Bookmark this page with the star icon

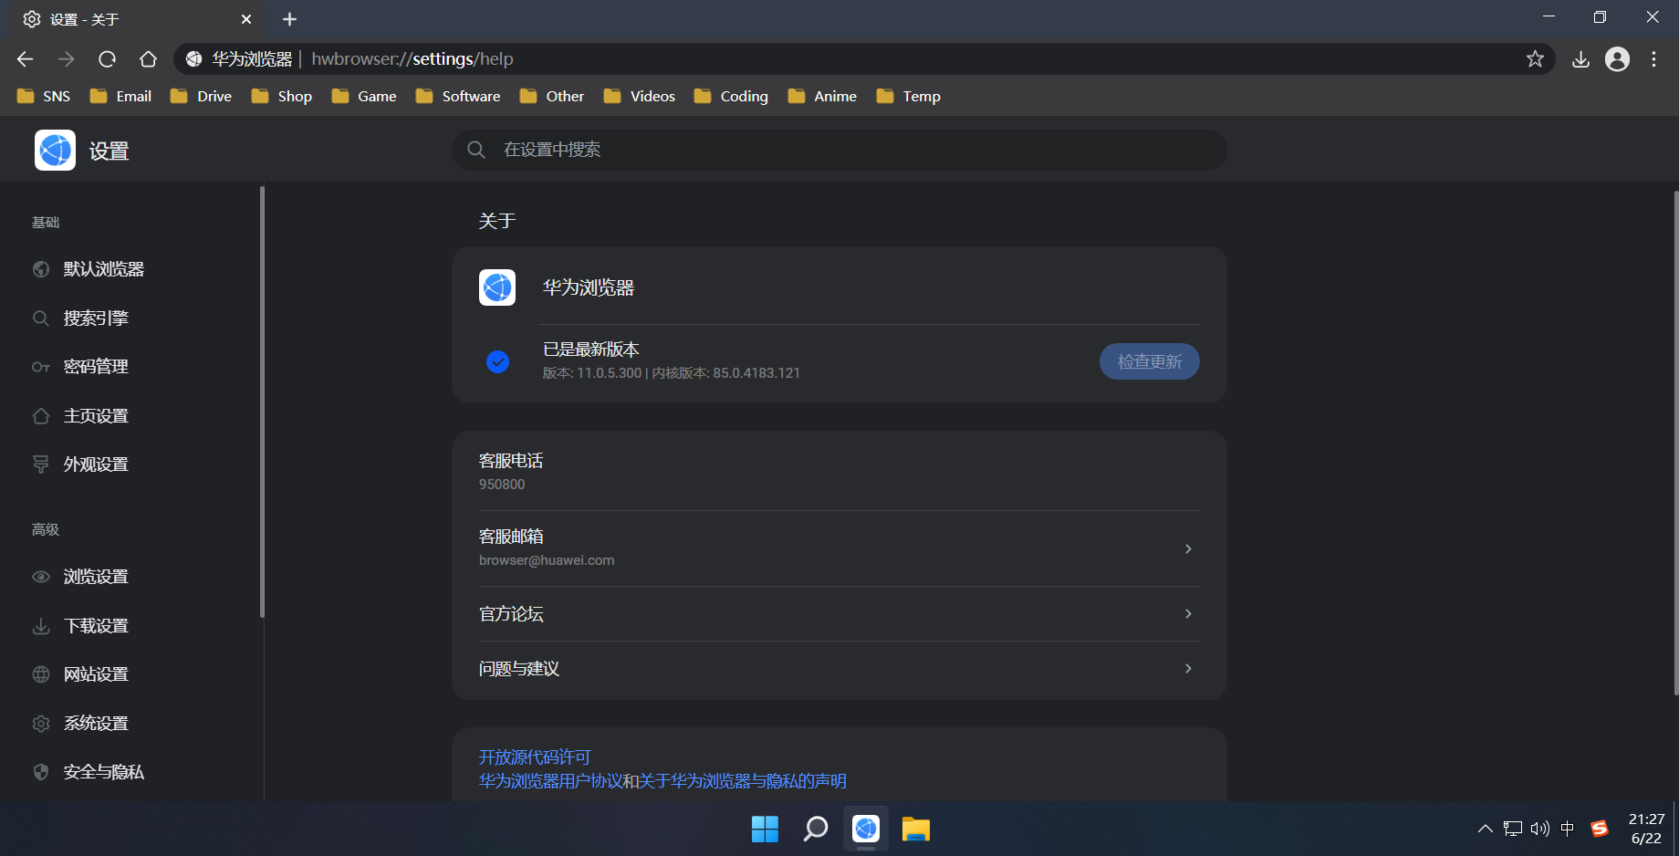(1535, 59)
